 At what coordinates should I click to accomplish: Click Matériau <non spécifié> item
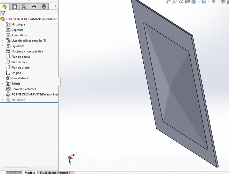27,51
